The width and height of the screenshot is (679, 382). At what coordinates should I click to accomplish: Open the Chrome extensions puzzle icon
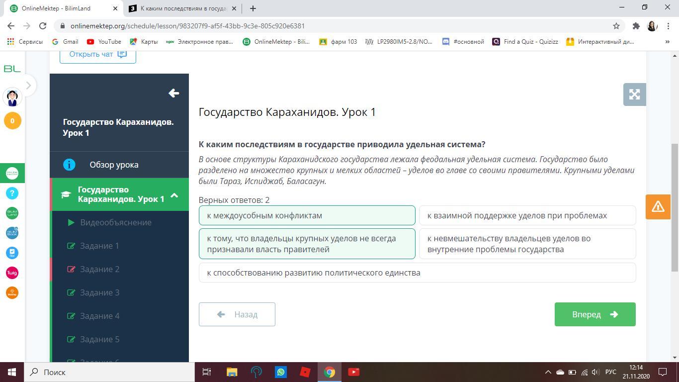[x=636, y=26]
